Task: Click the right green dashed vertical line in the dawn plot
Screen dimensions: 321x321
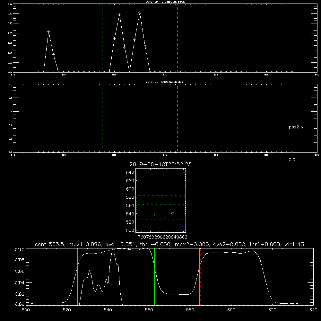Action: tap(177, 38)
